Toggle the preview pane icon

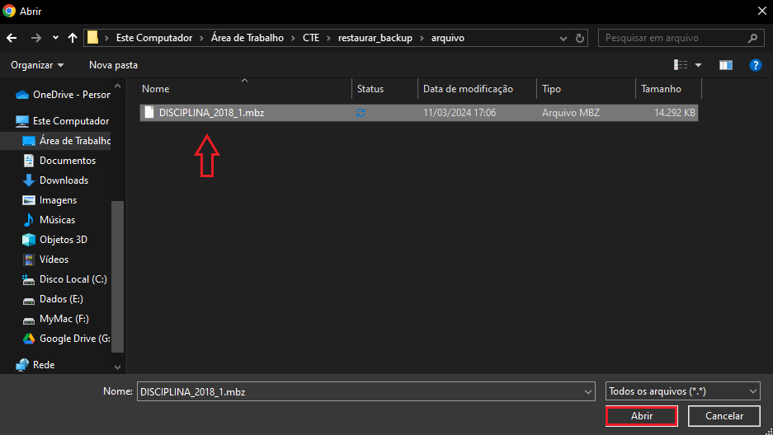click(x=726, y=64)
